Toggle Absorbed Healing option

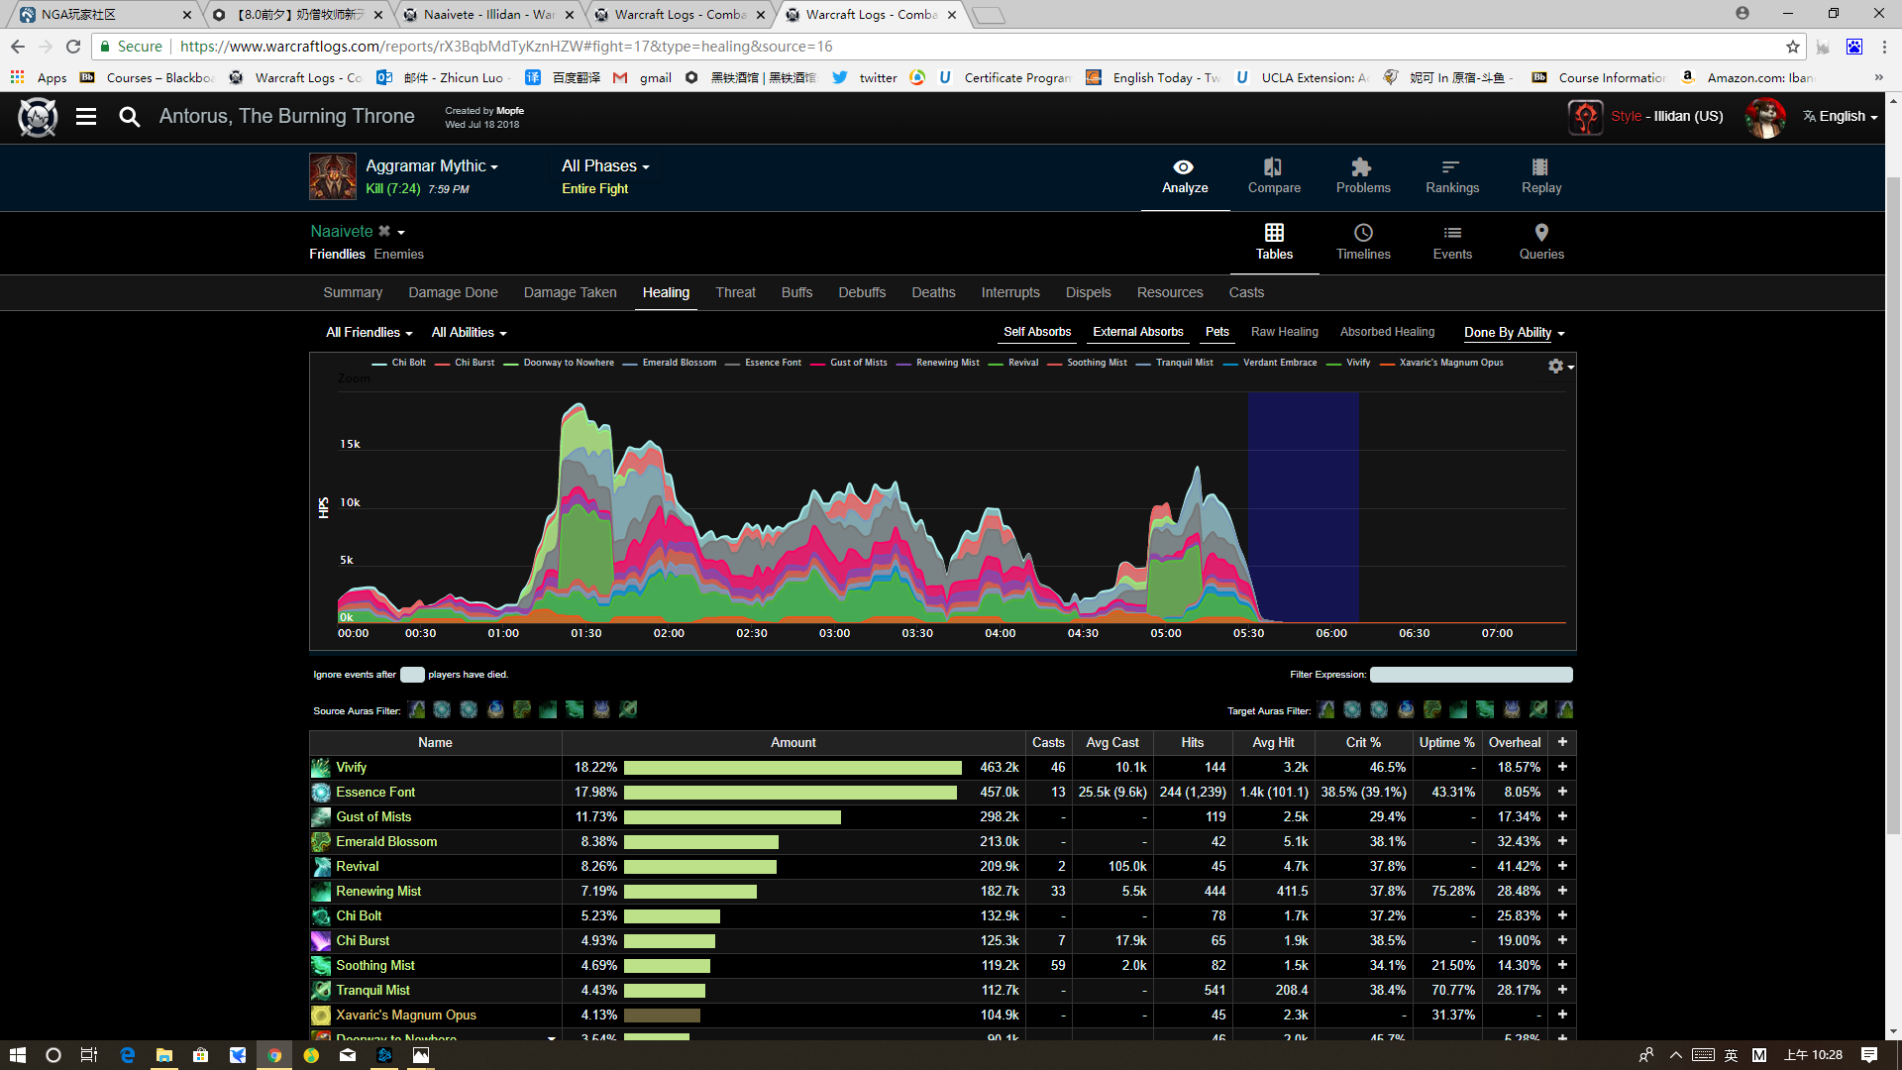tap(1387, 332)
